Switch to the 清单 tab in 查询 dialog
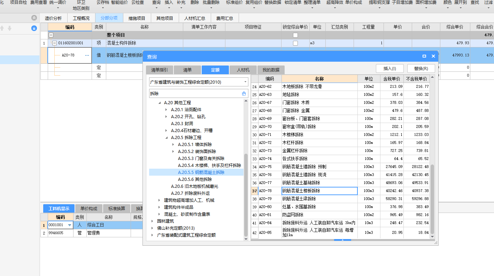 pos(187,70)
